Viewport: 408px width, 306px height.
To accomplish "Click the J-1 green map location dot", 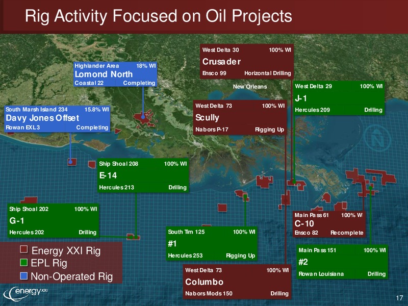I will pos(294,182).
